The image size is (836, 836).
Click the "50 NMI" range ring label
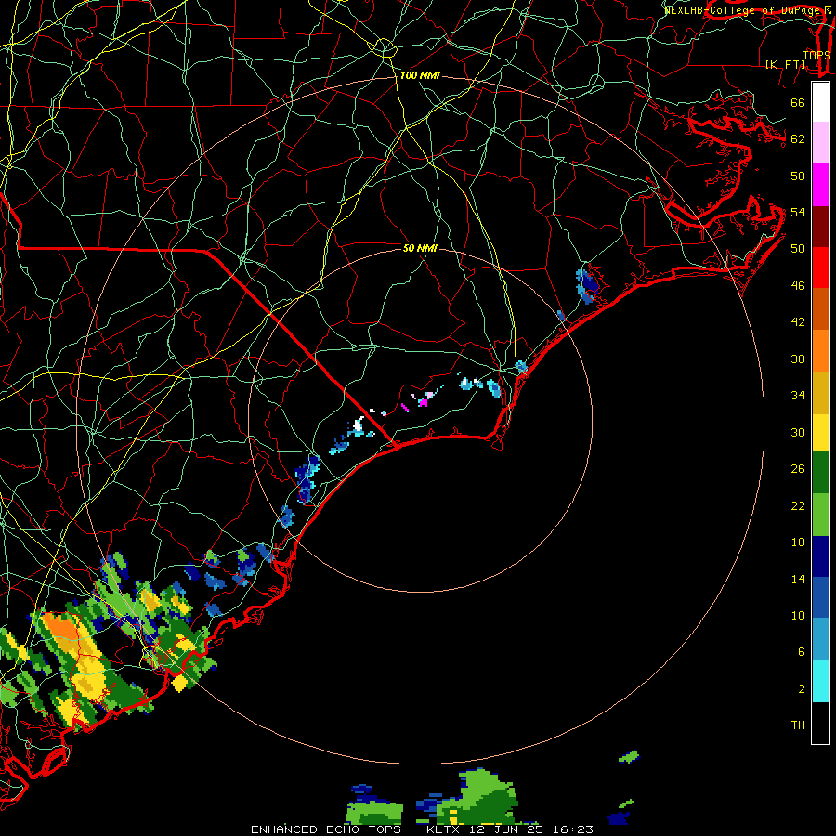point(420,248)
